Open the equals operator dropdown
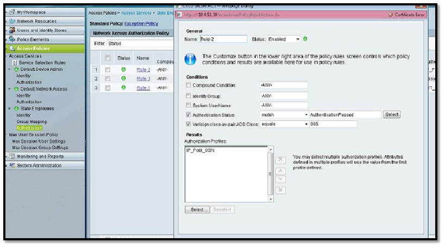 pyautogui.click(x=284, y=124)
